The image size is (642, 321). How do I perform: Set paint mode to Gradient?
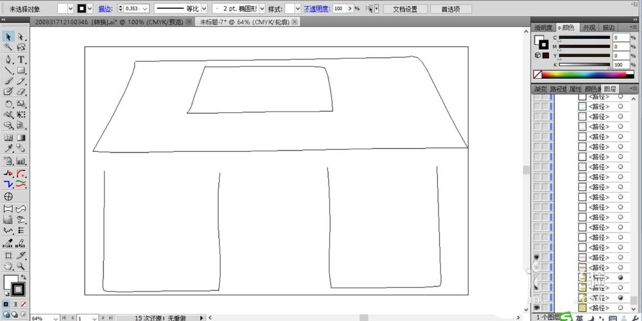[14, 304]
